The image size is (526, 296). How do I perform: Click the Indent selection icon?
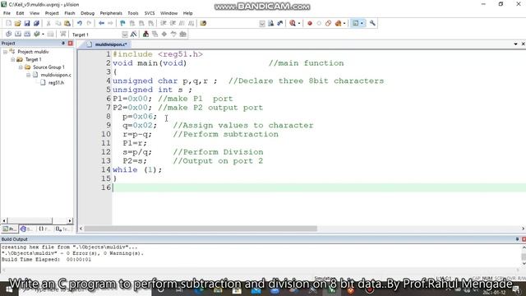coord(164,23)
